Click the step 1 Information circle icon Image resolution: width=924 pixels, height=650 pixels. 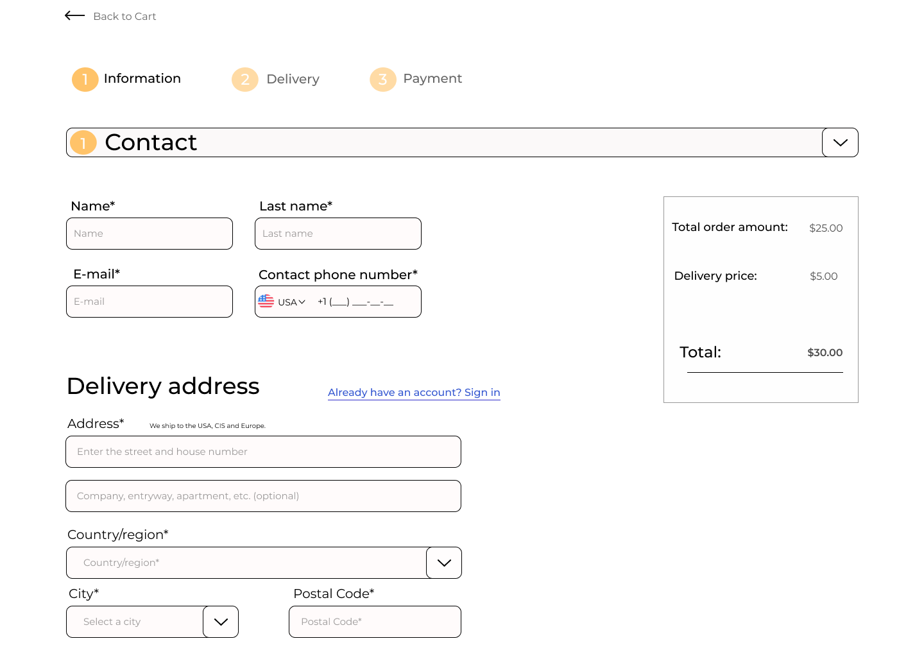tap(85, 79)
